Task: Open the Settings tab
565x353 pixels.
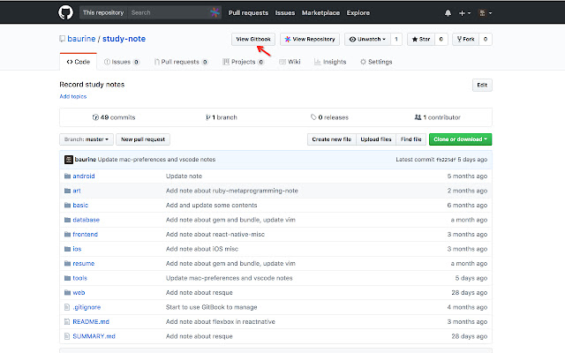Action: 376,62
